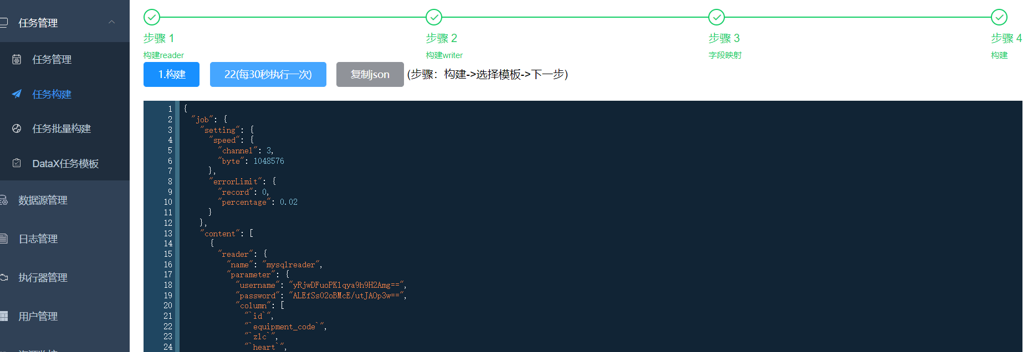Collapse the 任务管理 section chevron

(111, 22)
